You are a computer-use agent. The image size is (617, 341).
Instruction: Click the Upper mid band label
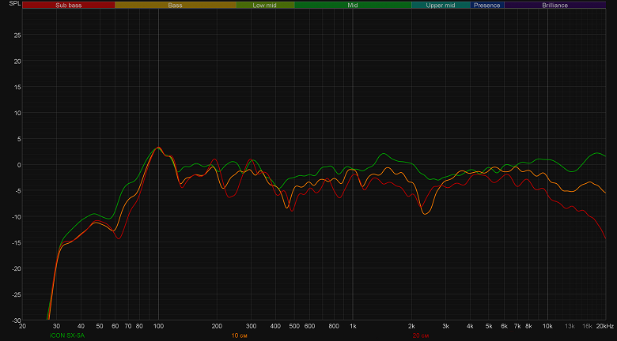click(x=441, y=5)
